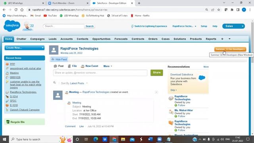Open the Netflix bookmark
Image resolution: width=254 pixels, height=143 pixels.
(x=140, y=15)
